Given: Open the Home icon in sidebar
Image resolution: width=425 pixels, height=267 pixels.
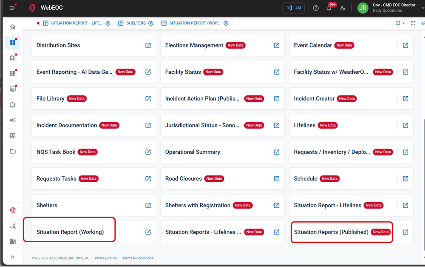Looking at the screenshot, I should 13,26.
